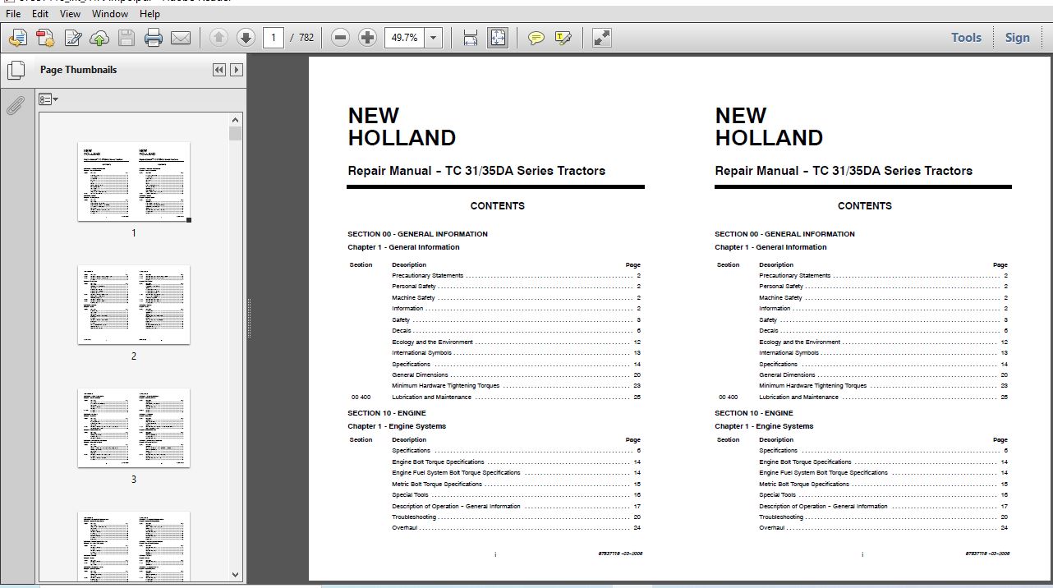Click the zoom percentage field showing 49.7%
The image size is (1053, 588).
404,38
